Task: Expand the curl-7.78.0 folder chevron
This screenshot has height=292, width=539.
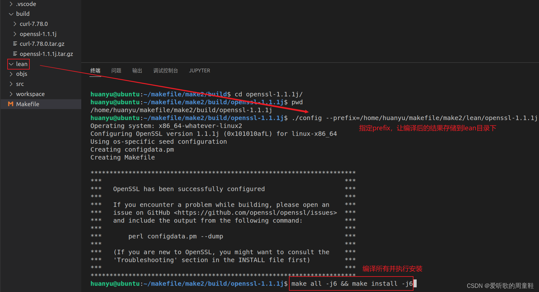Action: click(x=15, y=24)
